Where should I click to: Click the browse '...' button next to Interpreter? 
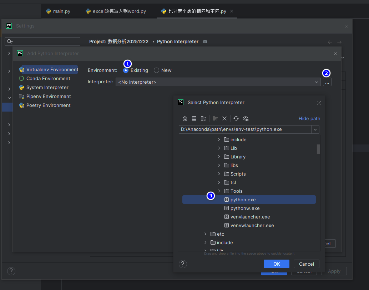327,82
